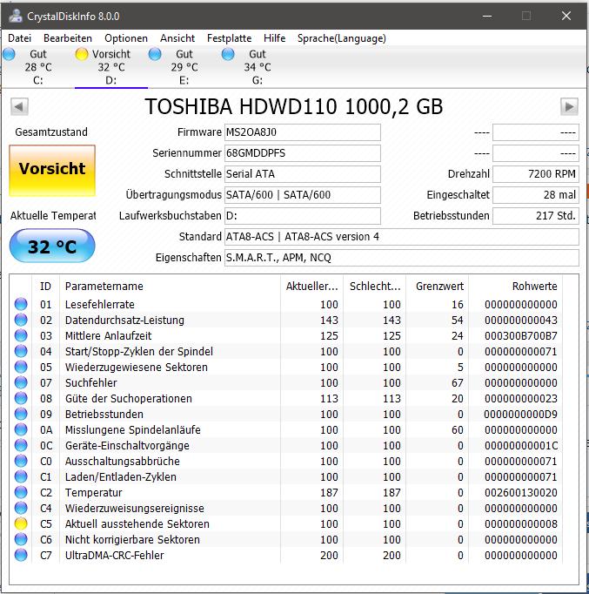The width and height of the screenshot is (589, 594).
Task: Click status icon for Misslungene Spindelanläufe
Action: coord(21,429)
